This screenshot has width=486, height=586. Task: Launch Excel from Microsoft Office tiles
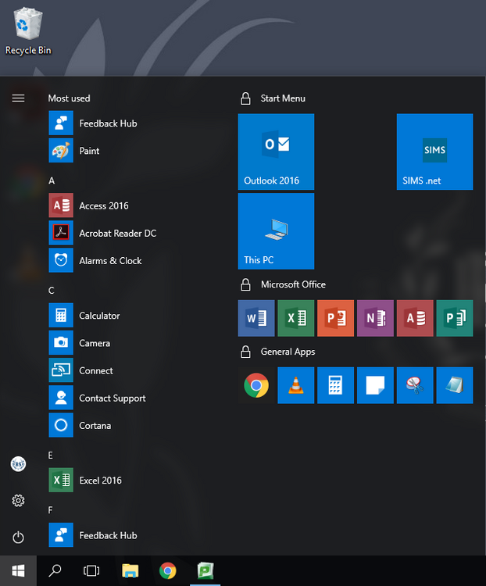[x=295, y=318]
